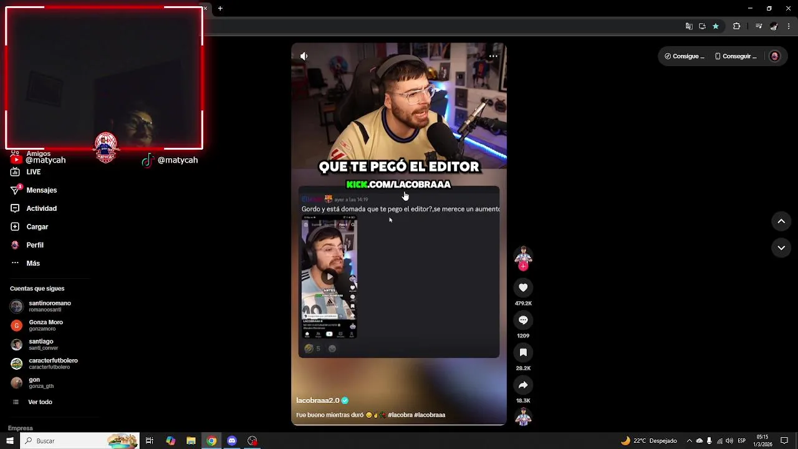Screen dimensions: 798x449
Task: Open santinoromano followed account
Action: tap(41, 306)
